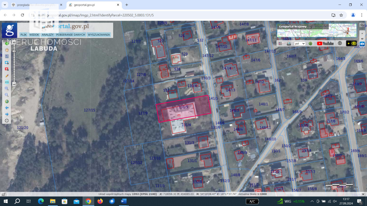Click the WMS services icon
This screenshot has height=206, width=367.
pyautogui.click(x=289, y=43)
